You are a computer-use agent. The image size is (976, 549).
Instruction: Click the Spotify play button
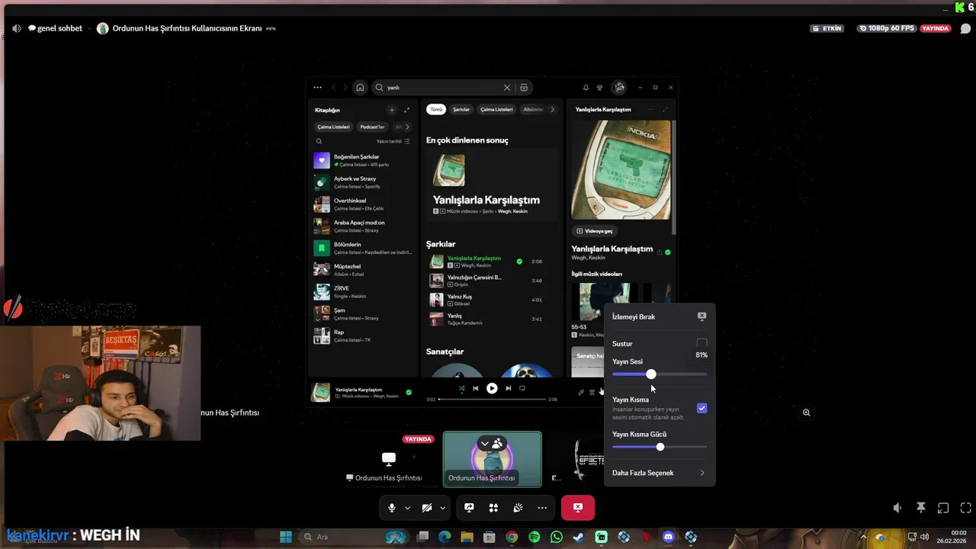(492, 388)
